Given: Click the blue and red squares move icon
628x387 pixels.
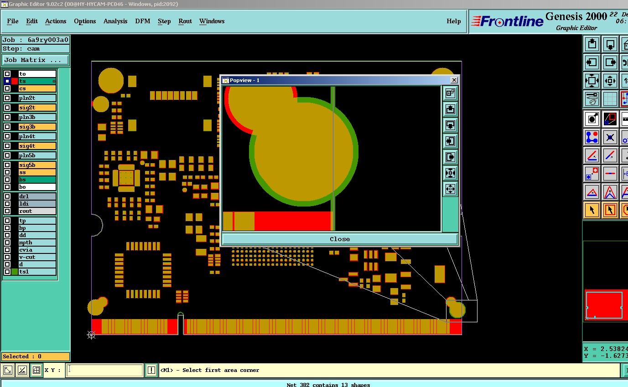Looking at the screenshot, I should coord(592,174).
